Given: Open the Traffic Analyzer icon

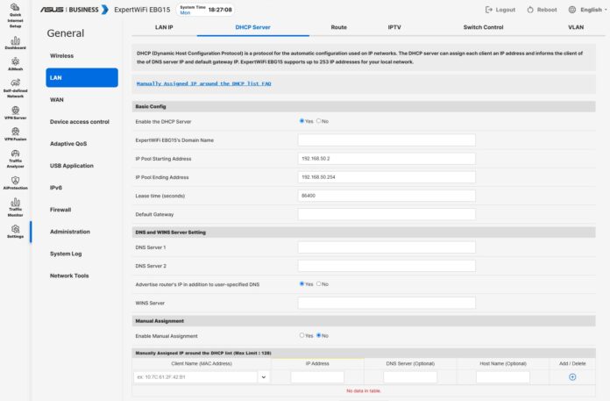Looking at the screenshot, I should point(15,156).
